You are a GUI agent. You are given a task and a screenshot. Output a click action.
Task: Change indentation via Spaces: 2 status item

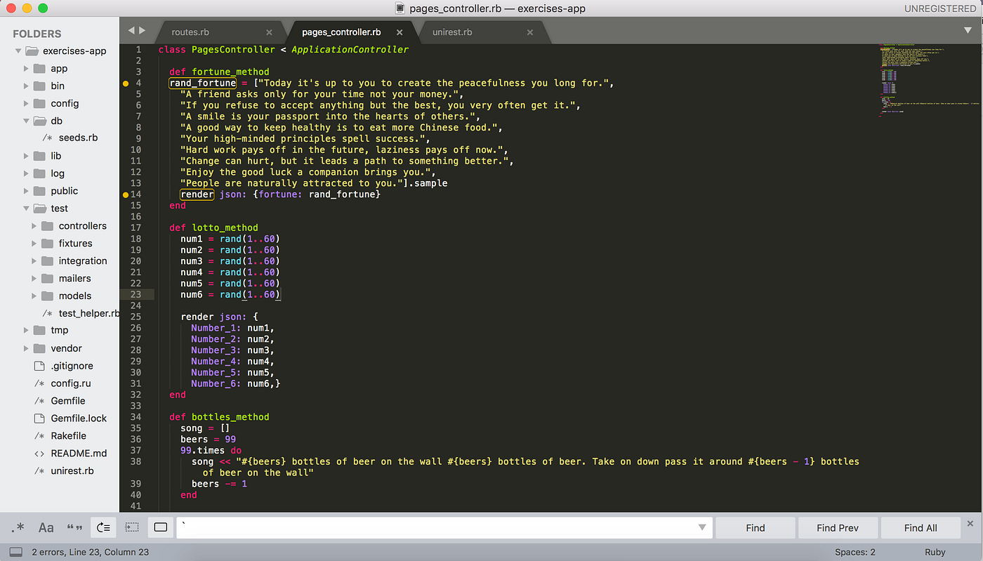[855, 552]
